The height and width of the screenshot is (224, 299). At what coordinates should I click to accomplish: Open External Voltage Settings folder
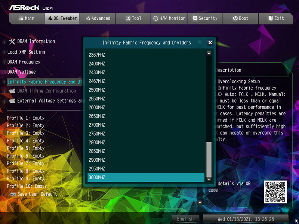pos(50,101)
